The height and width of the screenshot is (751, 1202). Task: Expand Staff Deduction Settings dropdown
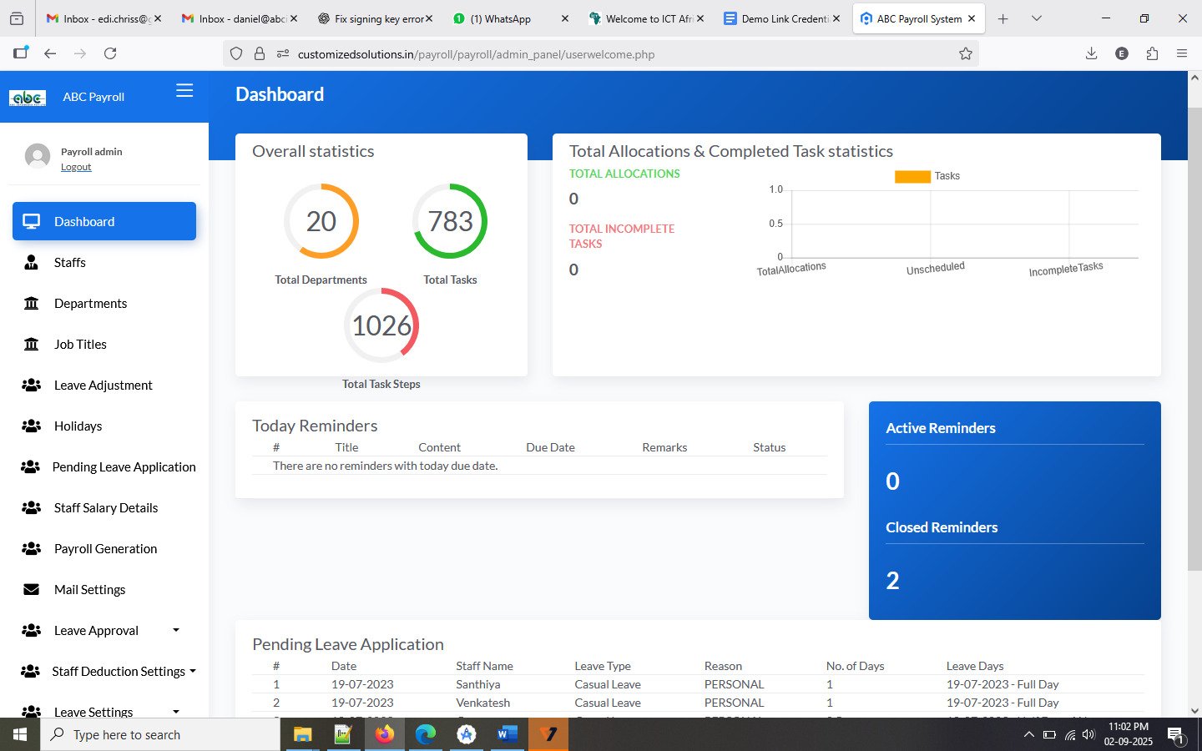[x=193, y=671]
